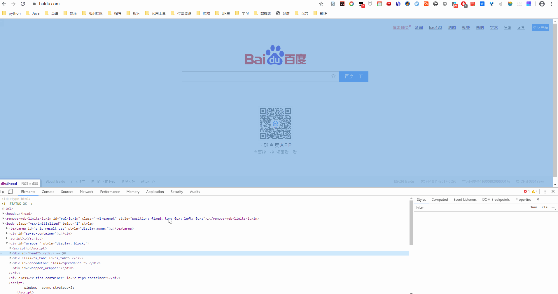This screenshot has height=294, width=558.
Task: Activate the element inspector picker in DevTools
Action: 3,191
